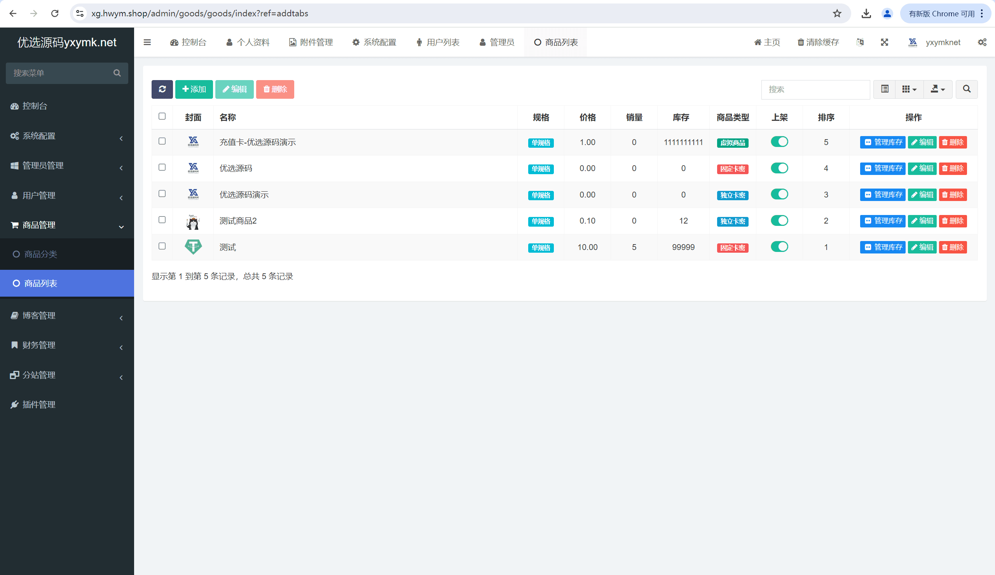995x575 pixels.
Task: Bookmark this page with the star icon
Action: (x=837, y=14)
